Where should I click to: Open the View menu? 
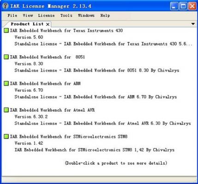point(28,16)
